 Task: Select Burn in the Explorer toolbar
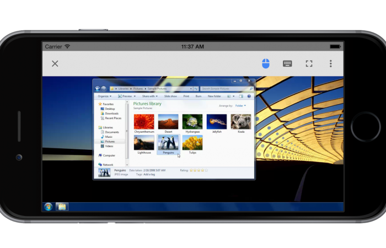tap(198, 96)
